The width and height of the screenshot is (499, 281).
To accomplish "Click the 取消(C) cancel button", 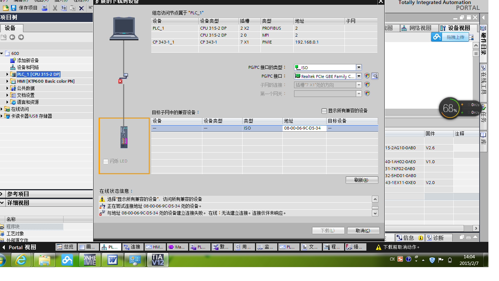I will [x=363, y=231].
